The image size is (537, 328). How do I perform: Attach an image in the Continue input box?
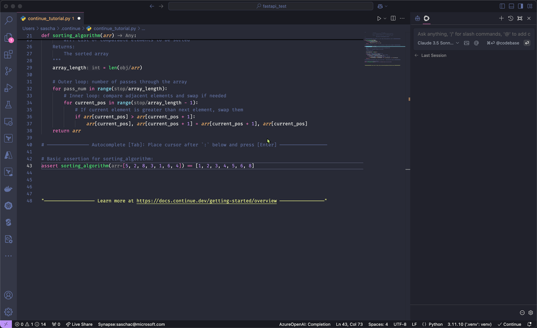click(x=466, y=43)
